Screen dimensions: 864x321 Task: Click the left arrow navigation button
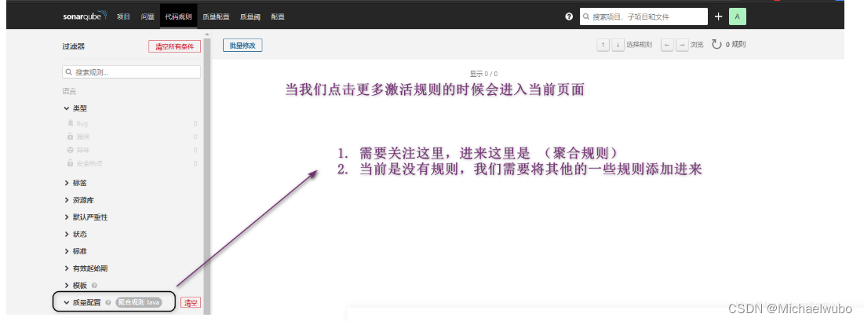[x=667, y=45]
